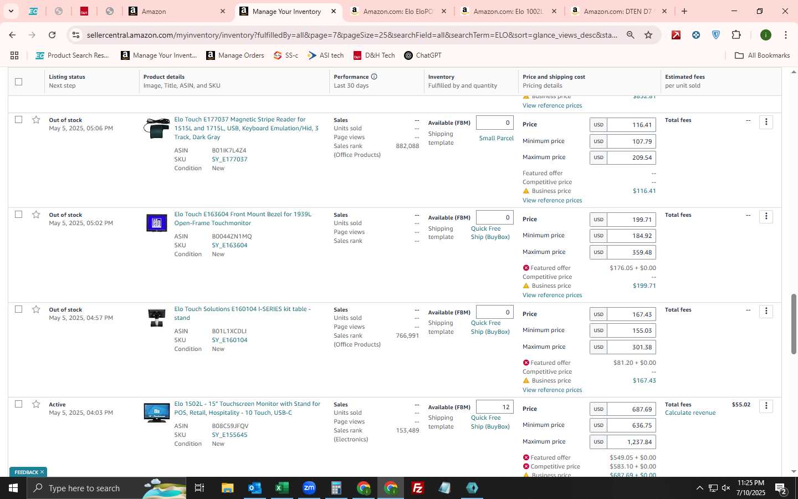
Task: Open the Chrome profile avatar
Action: tap(766, 35)
